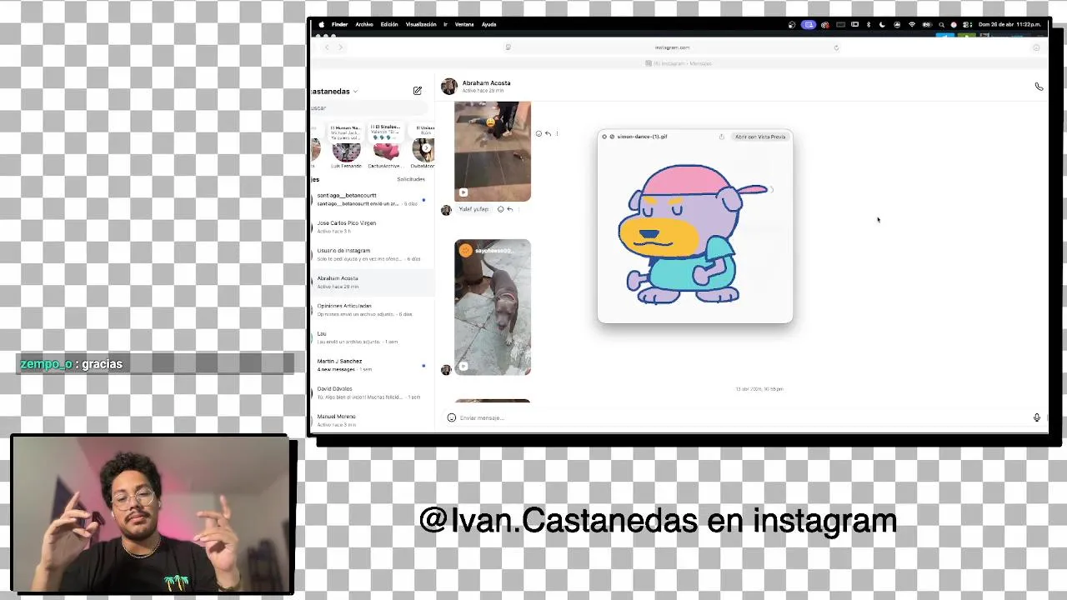Play the top shared reel video
This screenshot has width=1067, height=600.
(x=493, y=151)
